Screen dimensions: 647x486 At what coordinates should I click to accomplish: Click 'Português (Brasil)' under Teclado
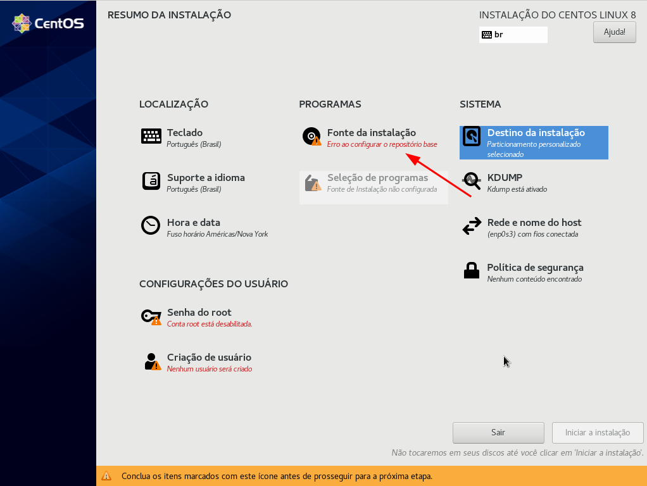click(194, 144)
